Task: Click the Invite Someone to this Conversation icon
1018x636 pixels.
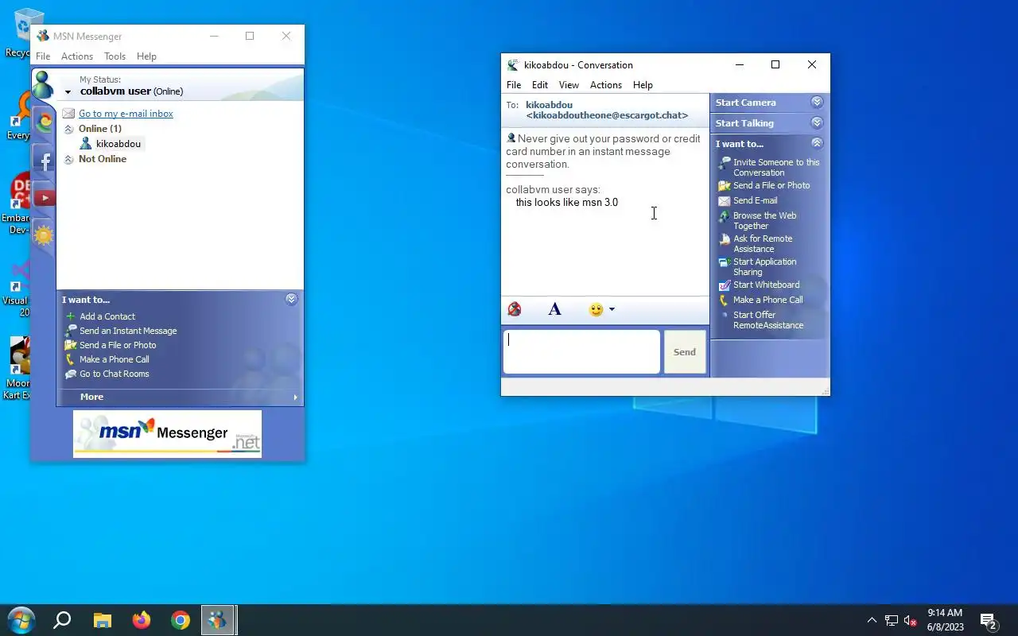Action: 724,163
